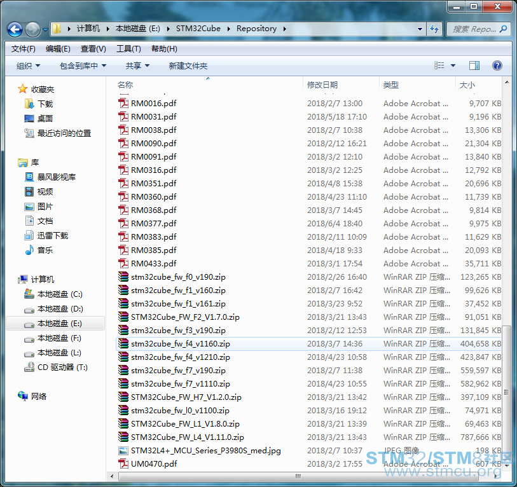The width and height of the screenshot is (517, 487).
Task: Click the search magnifier icon
Action: tap(503, 29)
